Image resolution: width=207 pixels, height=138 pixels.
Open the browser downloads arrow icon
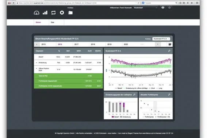[188, 3]
